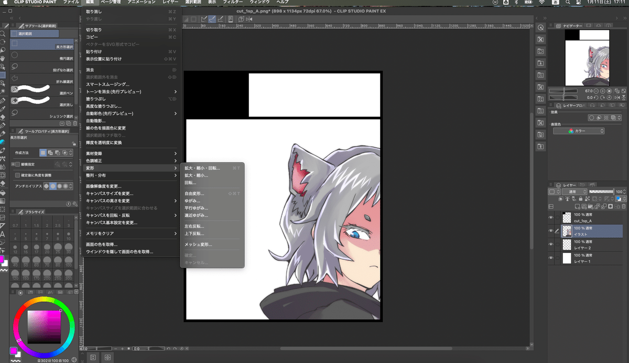Choose 自由変形 from the transform submenu
This screenshot has width=629, height=363.
212,194
